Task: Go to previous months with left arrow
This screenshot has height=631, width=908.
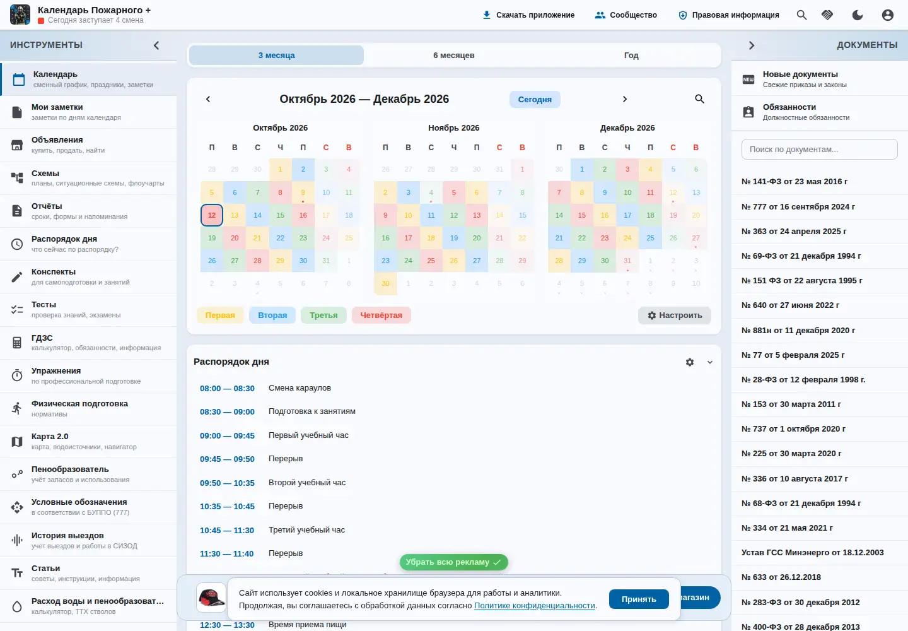Action: point(208,99)
